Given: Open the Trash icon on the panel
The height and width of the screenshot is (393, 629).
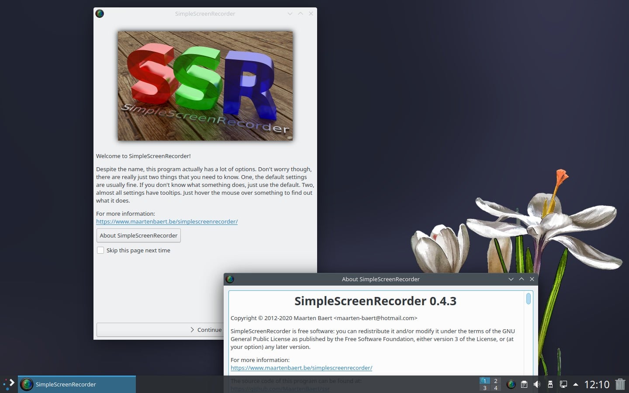Looking at the screenshot, I should (x=620, y=384).
